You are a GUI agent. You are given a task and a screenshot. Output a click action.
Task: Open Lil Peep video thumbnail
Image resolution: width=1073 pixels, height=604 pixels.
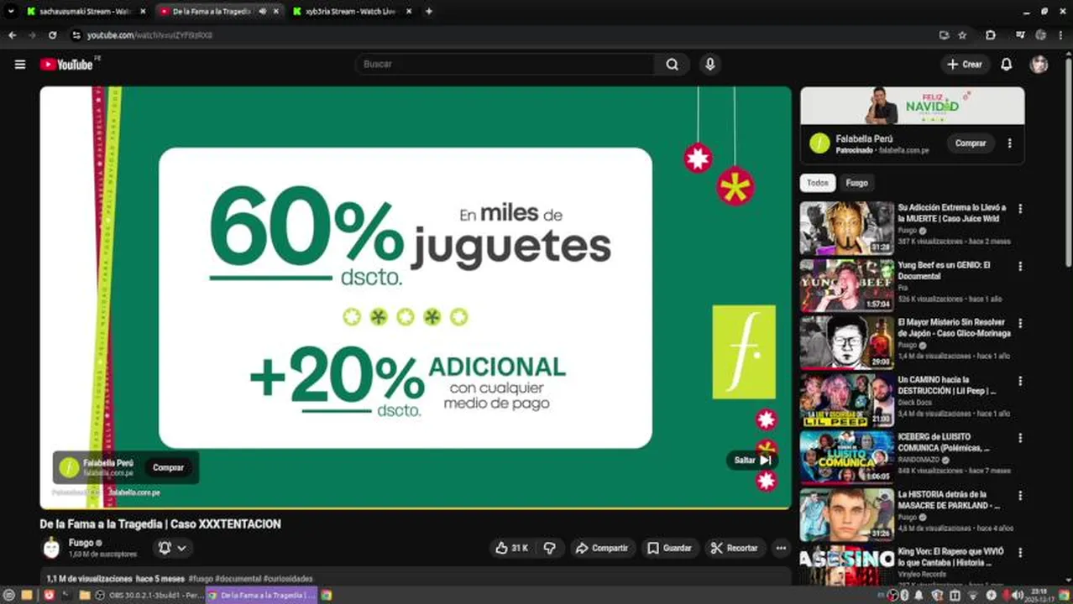pos(846,399)
